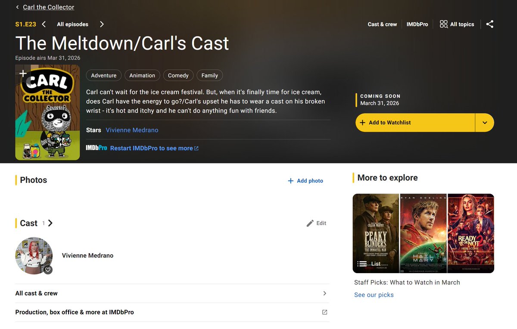The height and width of the screenshot is (329, 517).
Task: Click the back chevron beside Carl the Collector
Action: click(x=17, y=7)
